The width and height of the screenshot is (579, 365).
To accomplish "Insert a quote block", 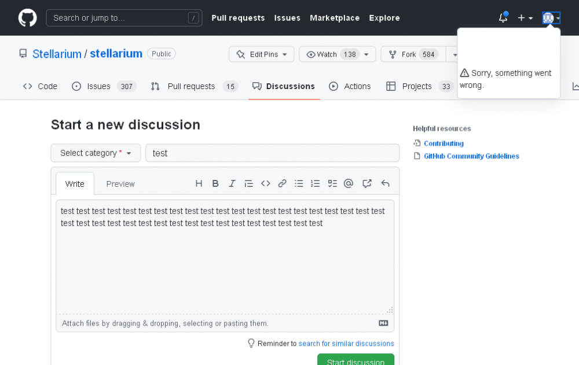I will coord(249,183).
